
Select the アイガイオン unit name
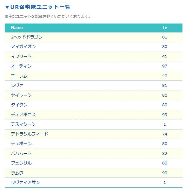(23, 47)
